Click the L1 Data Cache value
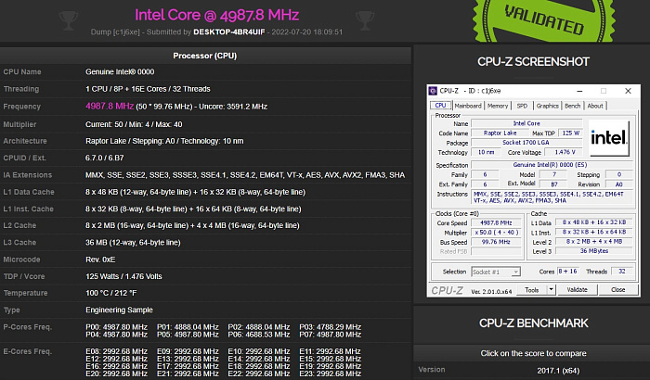650x380 pixels. 195,192
